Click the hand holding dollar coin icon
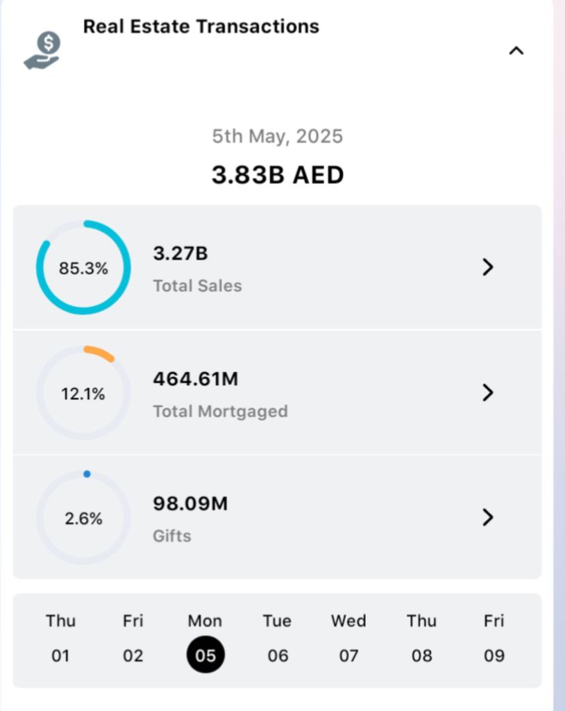The width and height of the screenshot is (565, 711). [x=43, y=51]
